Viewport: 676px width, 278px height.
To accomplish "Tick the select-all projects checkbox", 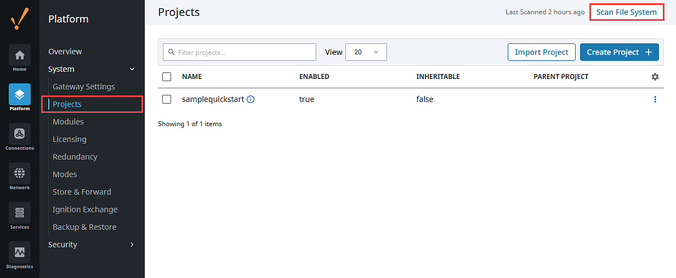I will 167,77.
